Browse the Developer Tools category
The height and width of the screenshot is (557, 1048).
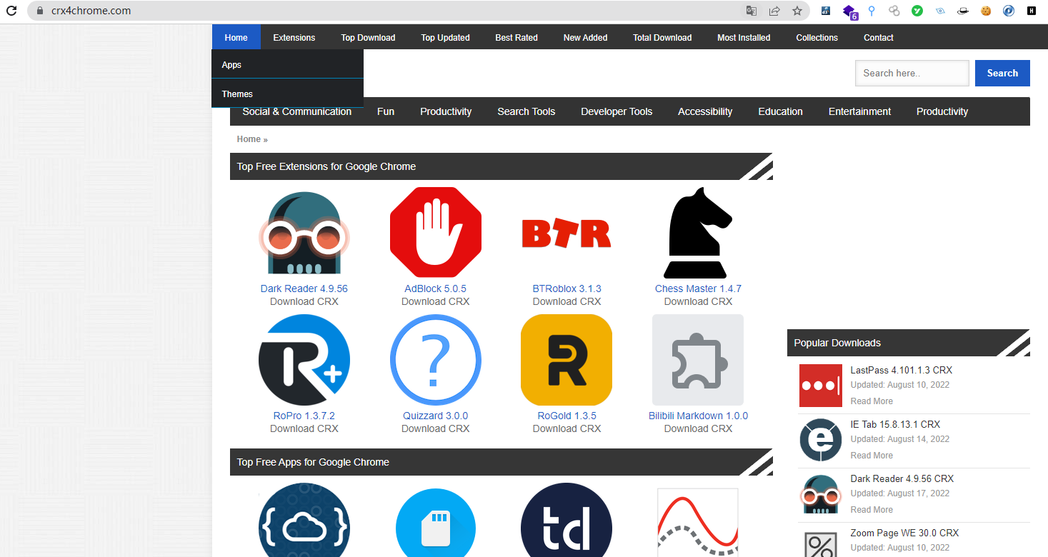click(617, 111)
